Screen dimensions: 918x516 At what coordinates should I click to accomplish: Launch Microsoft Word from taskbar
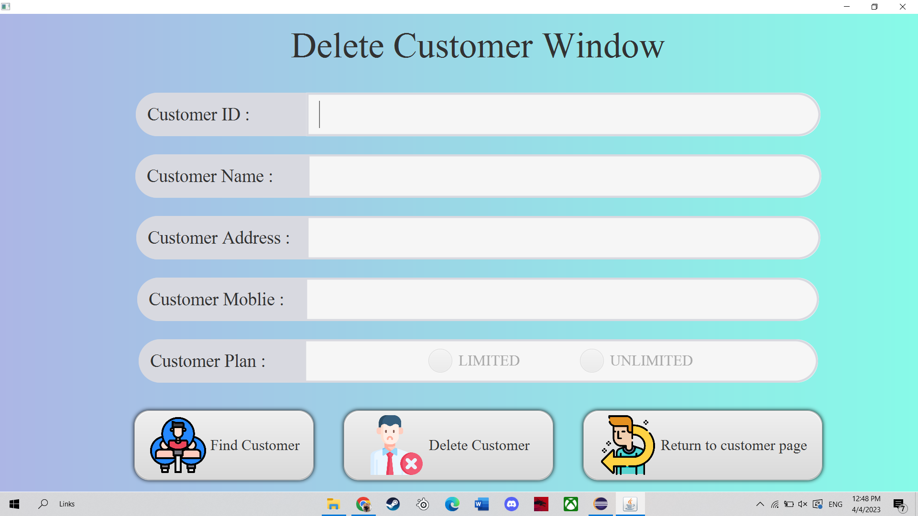pos(481,504)
